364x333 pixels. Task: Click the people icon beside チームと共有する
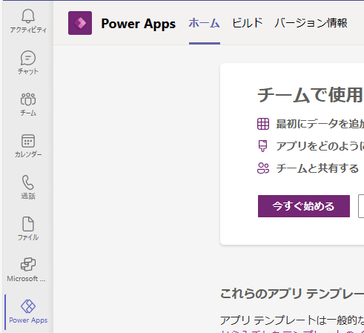click(263, 168)
